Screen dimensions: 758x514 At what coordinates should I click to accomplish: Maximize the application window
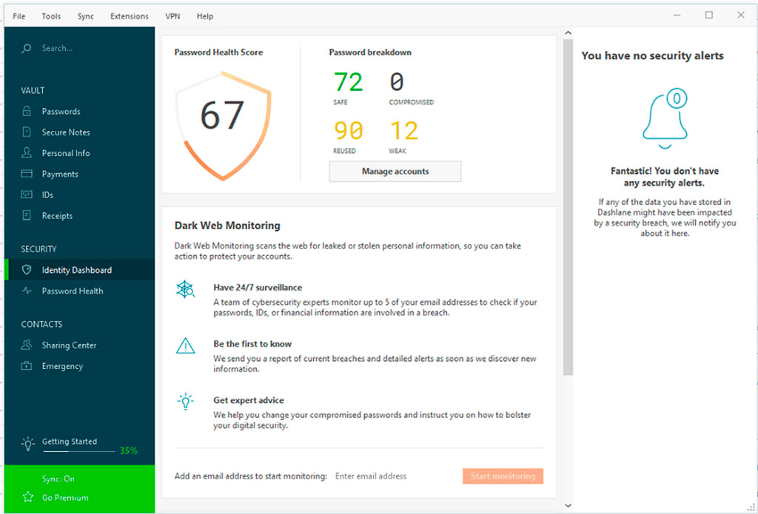pos(708,15)
